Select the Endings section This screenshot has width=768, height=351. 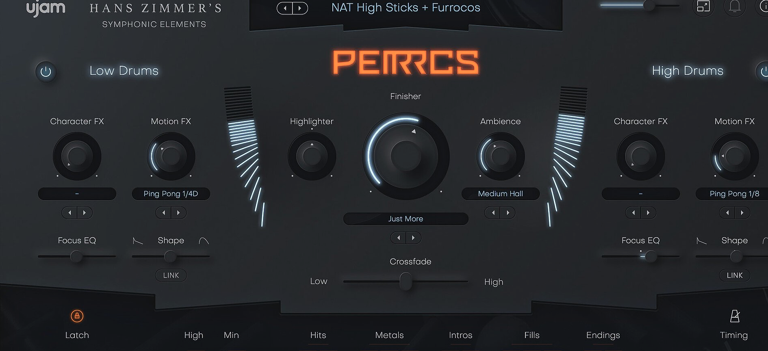(x=603, y=335)
